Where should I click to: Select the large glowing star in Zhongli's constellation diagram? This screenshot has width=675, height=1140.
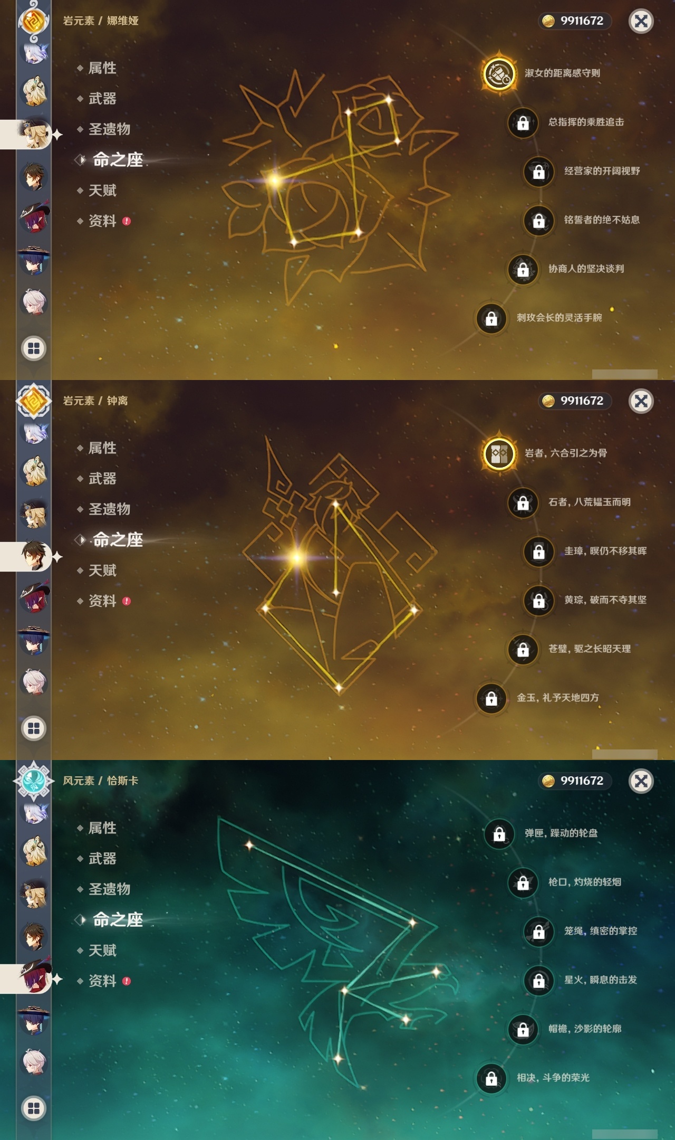(x=297, y=557)
